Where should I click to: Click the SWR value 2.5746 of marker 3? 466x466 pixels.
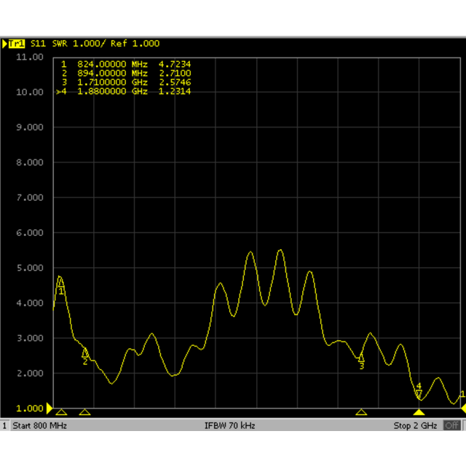click(x=175, y=82)
